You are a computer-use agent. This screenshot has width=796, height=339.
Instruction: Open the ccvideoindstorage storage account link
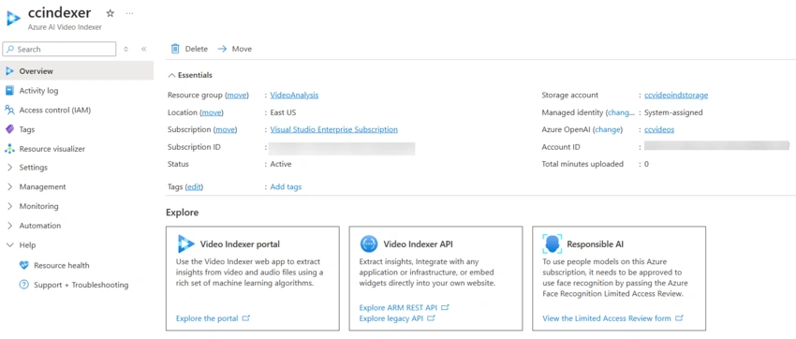tap(676, 95)
